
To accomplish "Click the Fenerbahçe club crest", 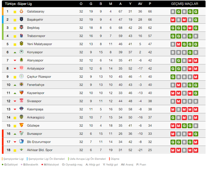I will (21, 85).
